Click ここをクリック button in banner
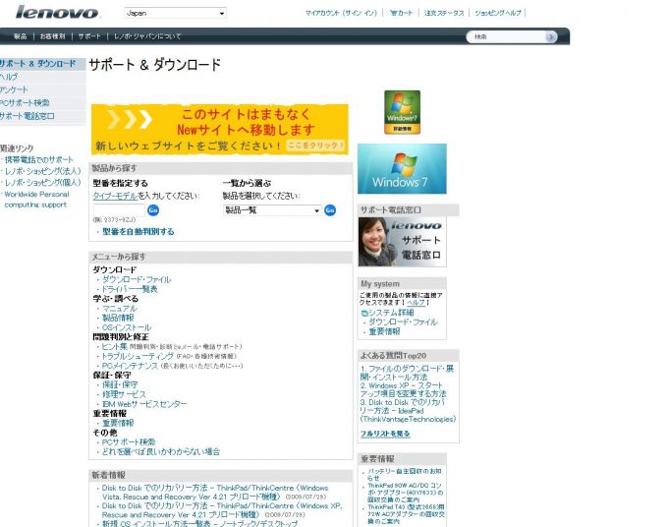The height and width of the screenshot is (527, 668). click(x=315, y=146)
